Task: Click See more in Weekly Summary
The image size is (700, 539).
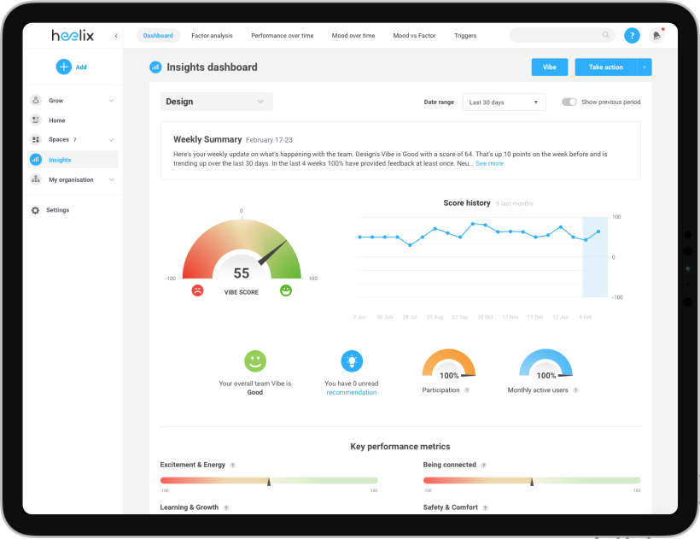Action: coord(489,163)
